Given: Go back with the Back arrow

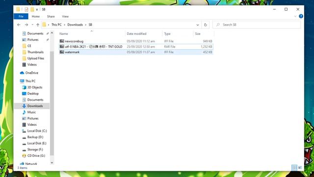Looking at the screenshot, I should [19, 25].
